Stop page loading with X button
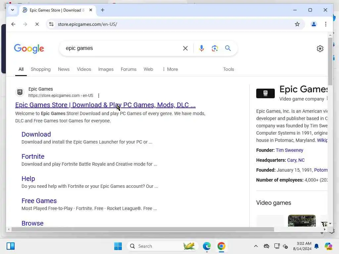The width and height of the screenshot is (339, 254). [x=37, y=24]
